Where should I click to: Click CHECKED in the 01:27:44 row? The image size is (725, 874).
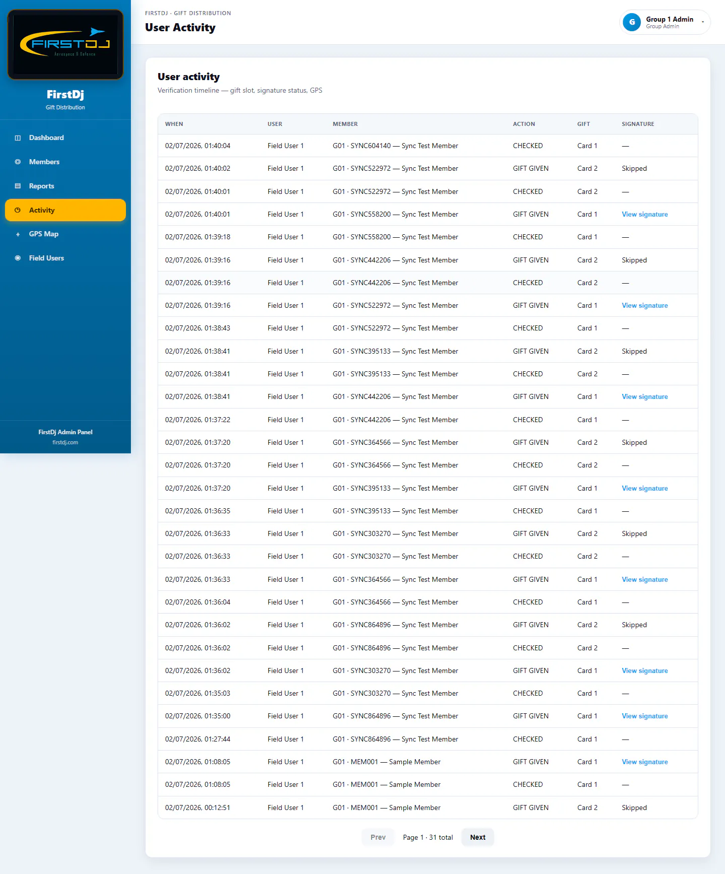528,739
